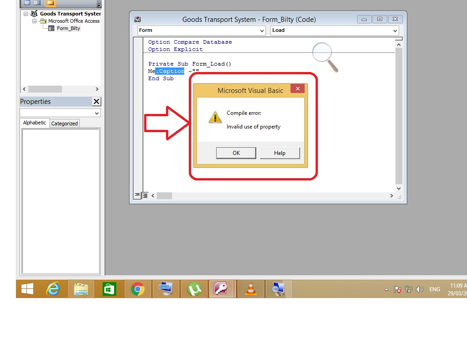Switch to the Alphabetic tab

[x=35, y=123]
